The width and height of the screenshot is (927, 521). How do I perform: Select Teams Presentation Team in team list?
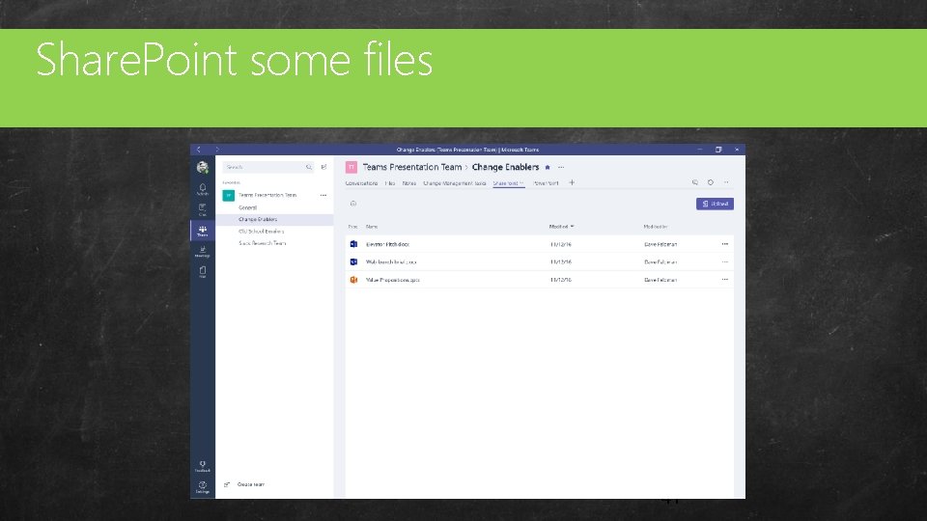267,195
